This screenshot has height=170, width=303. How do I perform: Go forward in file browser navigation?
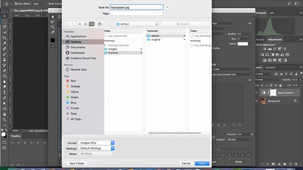72,24
